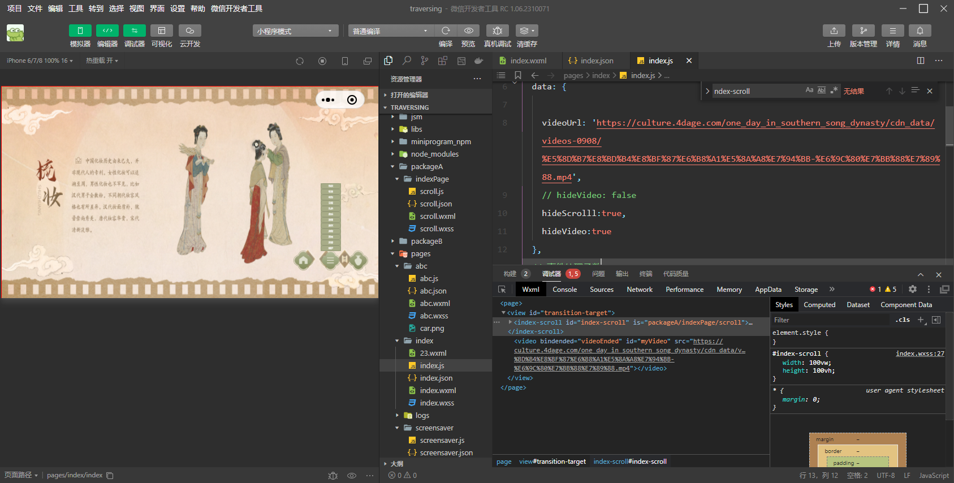Screen dimensions: 954x483
Task: Toggle regex option in find box
Action: (834, 90)
